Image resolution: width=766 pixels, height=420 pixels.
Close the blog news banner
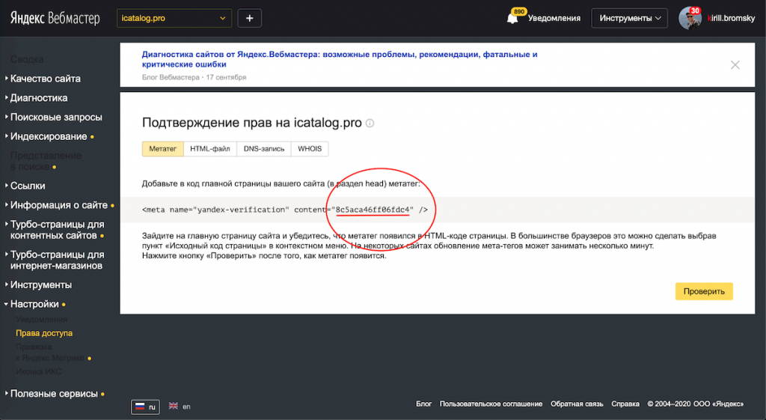click(735, 65)
